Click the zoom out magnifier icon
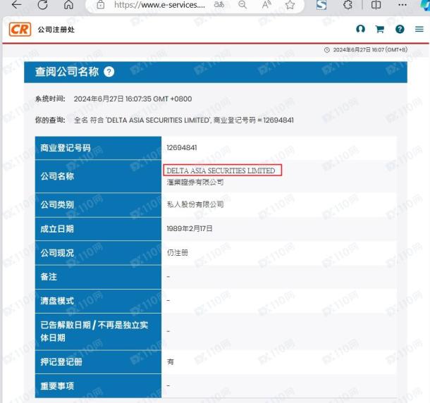430x403 pixels. (x=242, y=4)
